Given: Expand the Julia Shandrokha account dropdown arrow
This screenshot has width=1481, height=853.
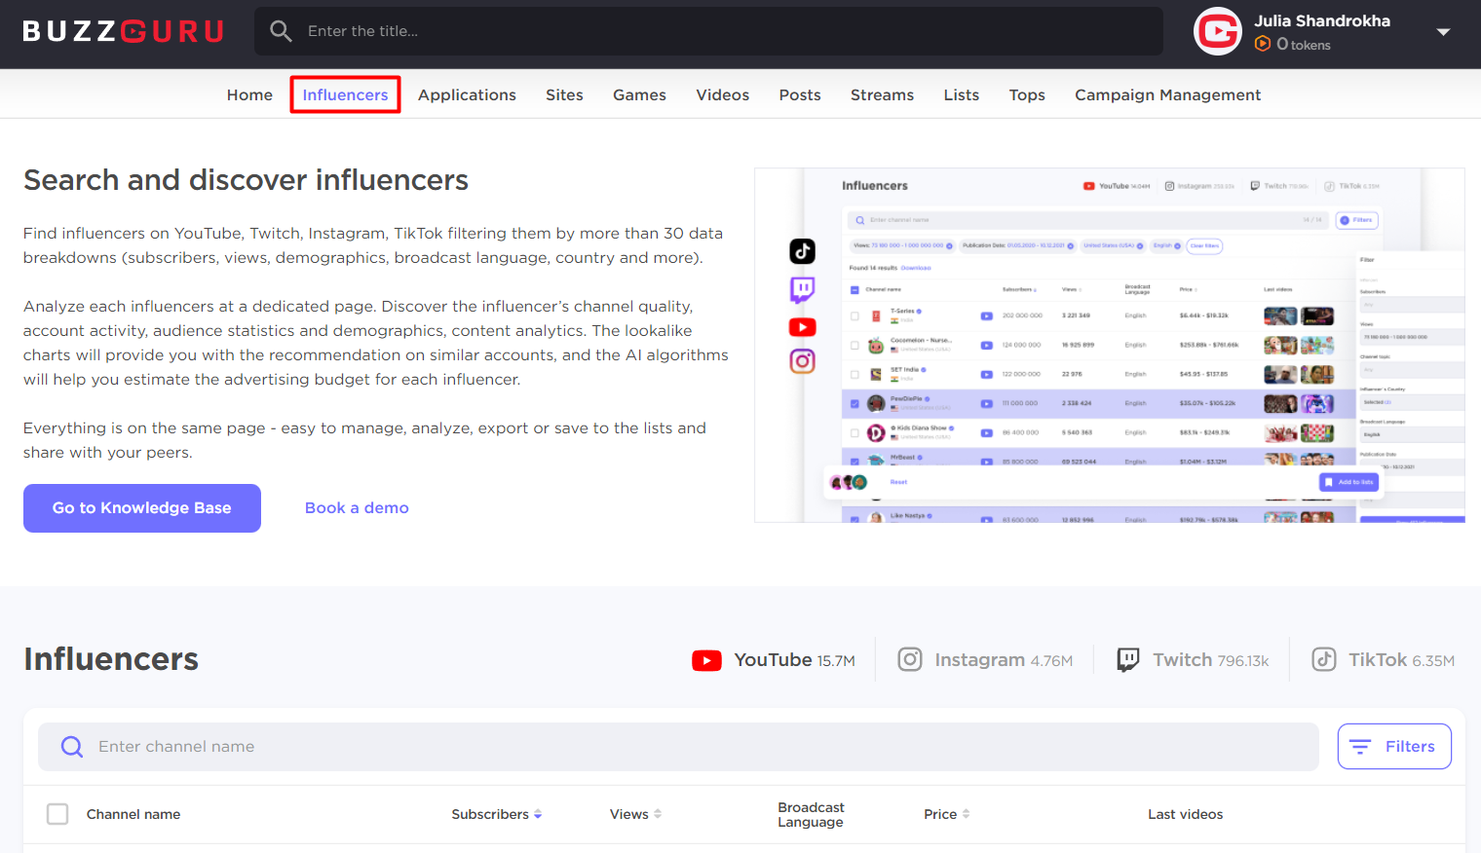Looking at the screenshot, I should (1443, 32).
